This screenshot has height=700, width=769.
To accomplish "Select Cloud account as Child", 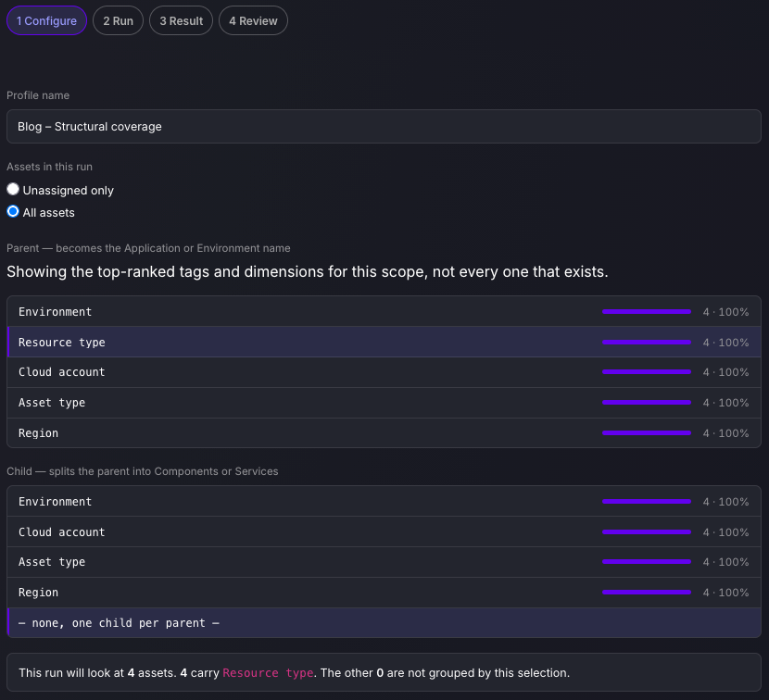I will click(384, 531).
